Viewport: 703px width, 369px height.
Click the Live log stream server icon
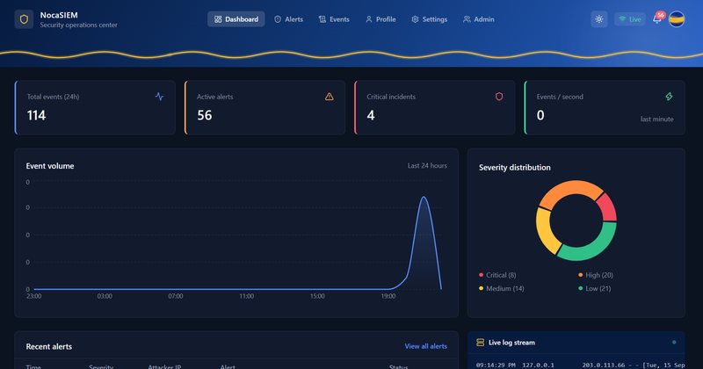point(480,343)
